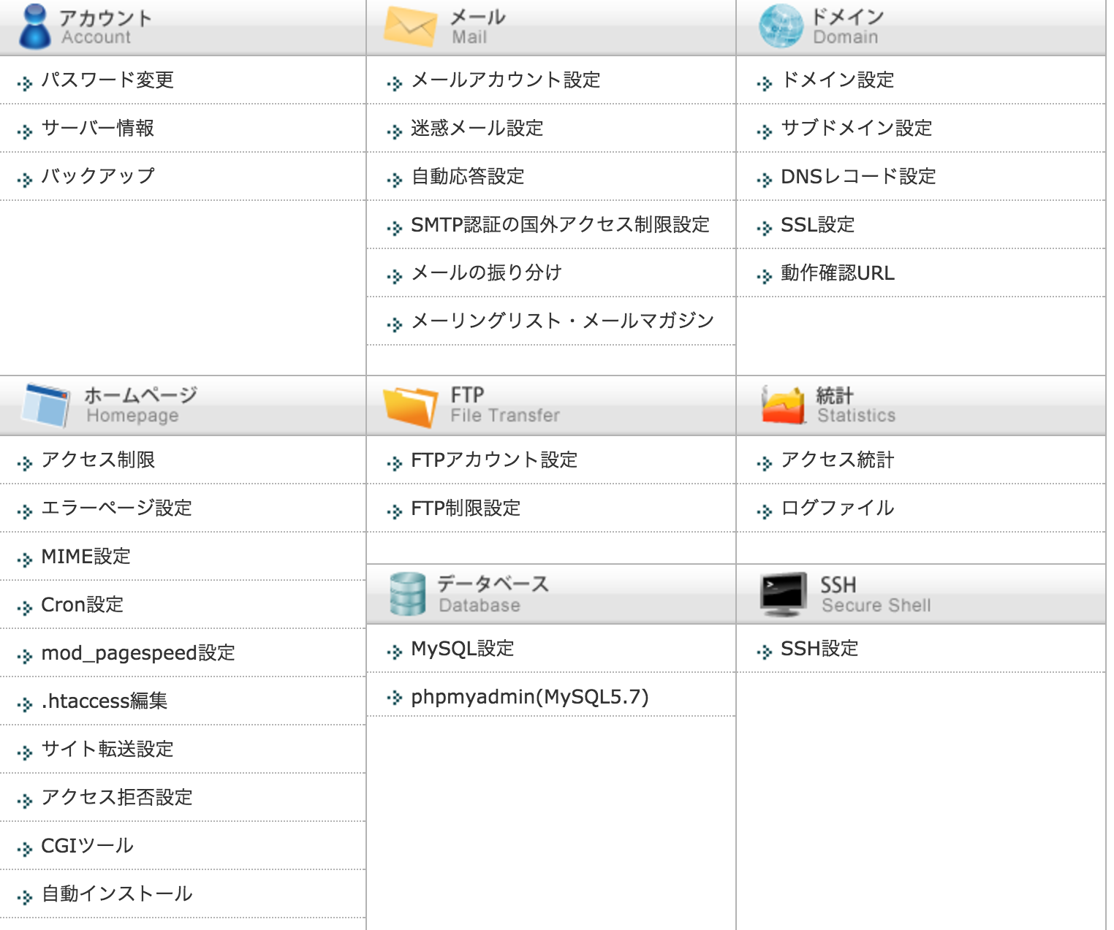Click the Mail envelope icon

410,26
